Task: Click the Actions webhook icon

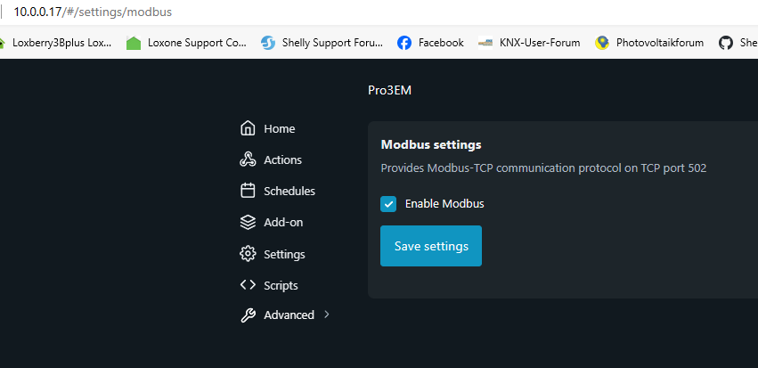Action: coord(249,159)
